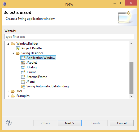Maximize the New dialog window
The width and height of the screenshot is (139, 132).
(122, 3)
